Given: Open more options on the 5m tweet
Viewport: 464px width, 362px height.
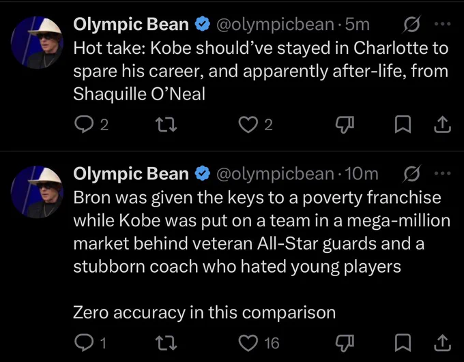Looking at the screenshot, I should point(442,24).
